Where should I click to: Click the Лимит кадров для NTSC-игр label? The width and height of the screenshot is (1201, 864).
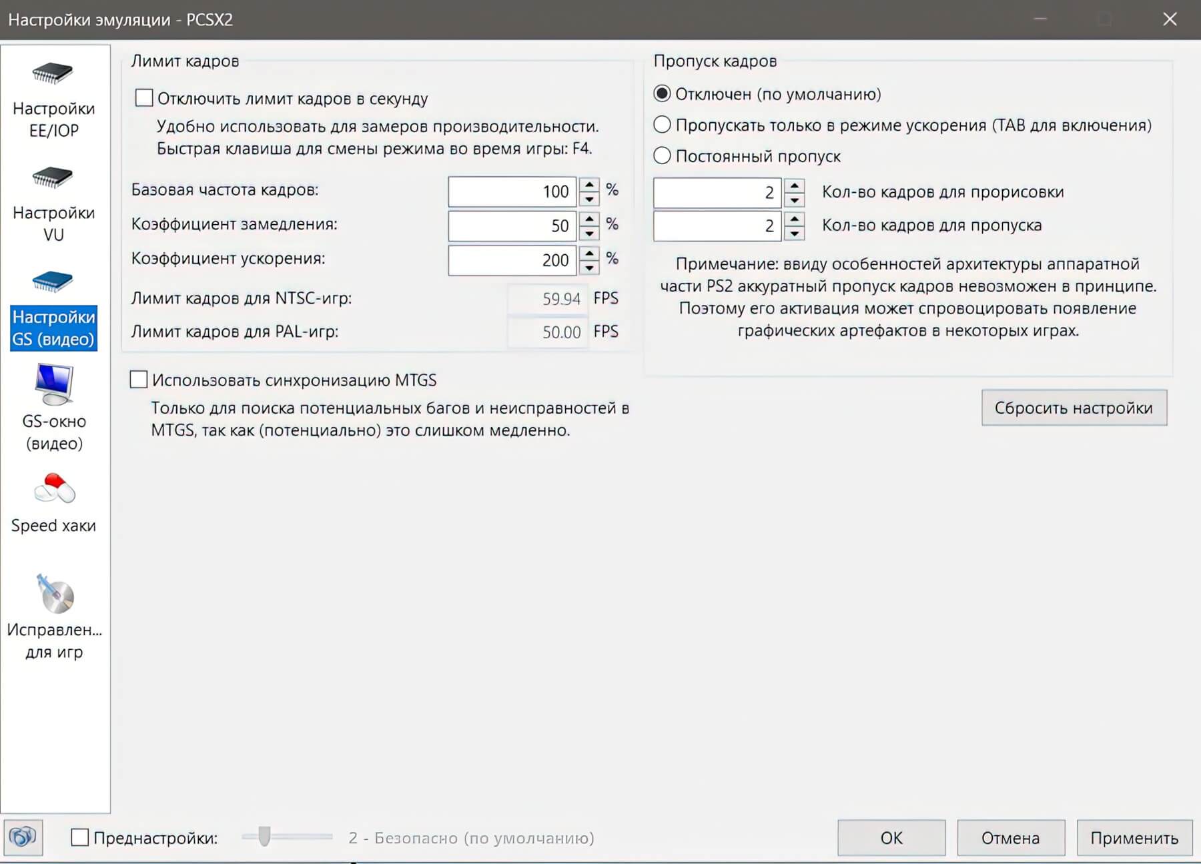tap(242, 298)
